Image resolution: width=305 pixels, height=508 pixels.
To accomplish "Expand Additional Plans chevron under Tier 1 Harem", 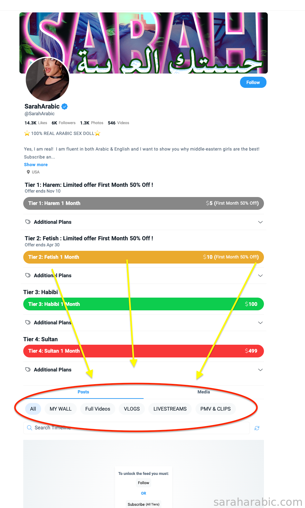I will click(260, 222).
